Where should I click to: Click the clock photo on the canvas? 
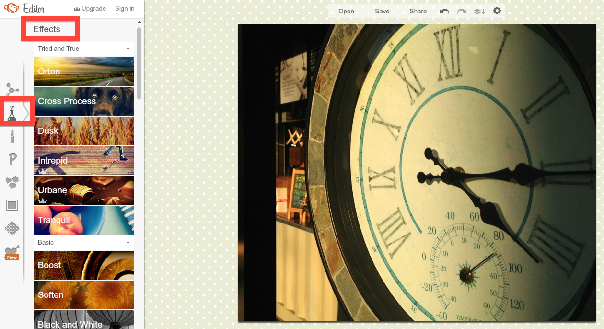point(417,173)
